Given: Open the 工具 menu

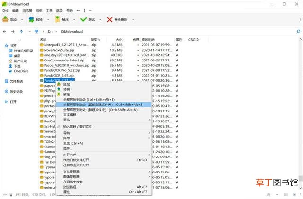Looking at the screenshot, I should click(x=49, y=10).
